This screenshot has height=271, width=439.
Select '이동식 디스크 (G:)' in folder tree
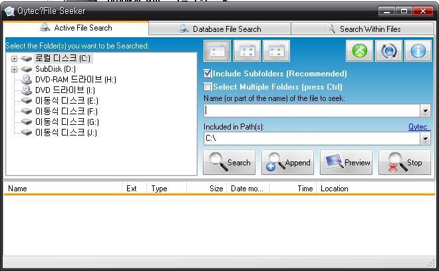[67, 122]
